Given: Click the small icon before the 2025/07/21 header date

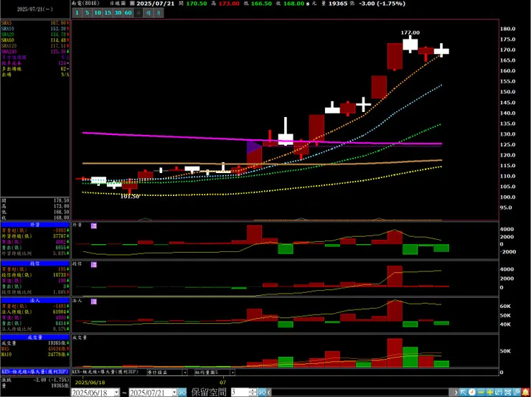Looking at the screenshot, I should pos(133,4).
